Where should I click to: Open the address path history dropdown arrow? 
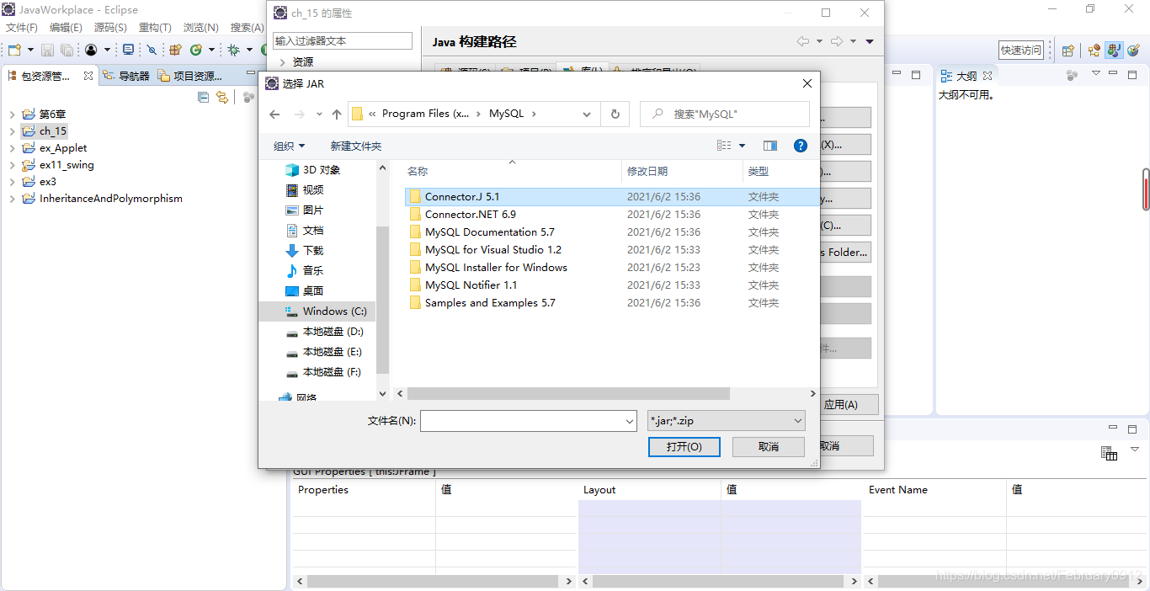(588, 114)
